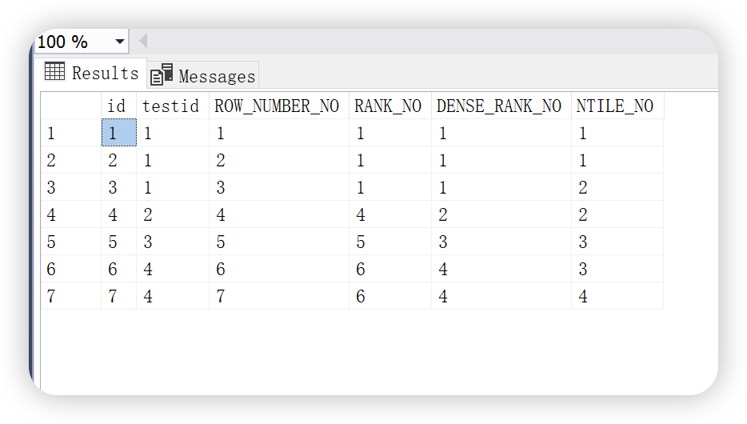Image resolution: width=747 pixels, height=424 pixels.
Task: Click the NTILE_NO cell in row 7
Action: 618,296
